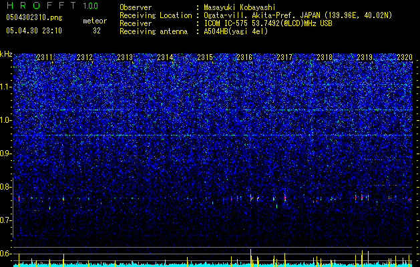Click the 'Observer' field label

(136, 7)
